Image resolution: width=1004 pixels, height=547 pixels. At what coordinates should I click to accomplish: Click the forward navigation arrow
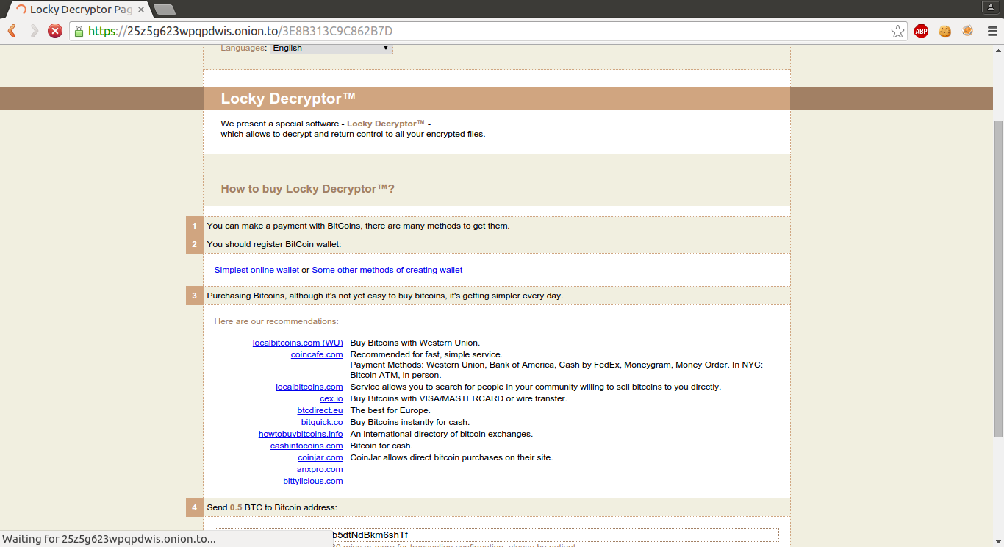[34, 31]
